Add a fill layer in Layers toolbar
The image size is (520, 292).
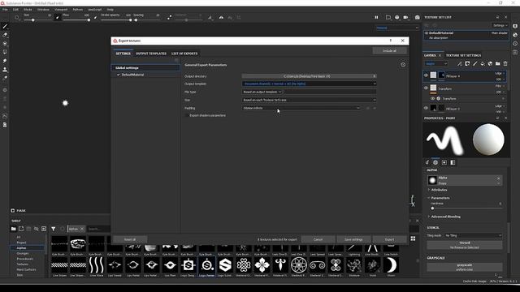[483, 63]
